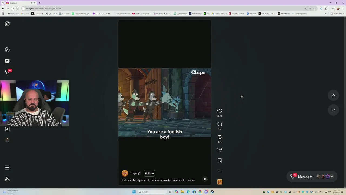This screenshot has height=195, width=346.
Task: Click the browser Back button
Action: [x=3, y=9]
